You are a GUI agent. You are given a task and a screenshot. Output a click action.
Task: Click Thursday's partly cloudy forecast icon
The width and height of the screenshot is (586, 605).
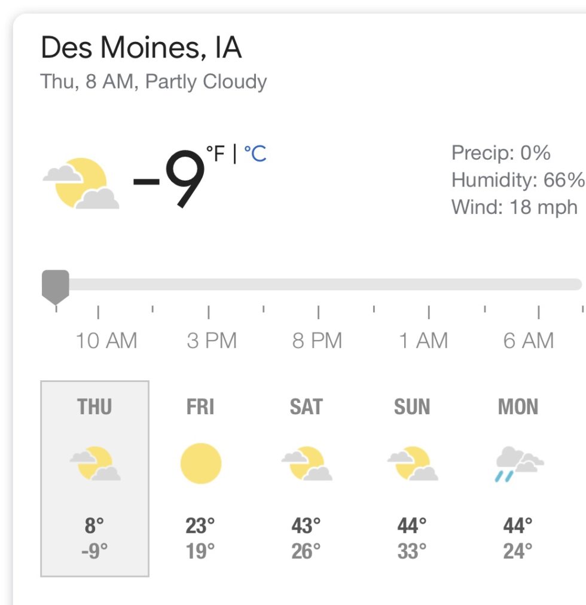[x=94, y=463]
